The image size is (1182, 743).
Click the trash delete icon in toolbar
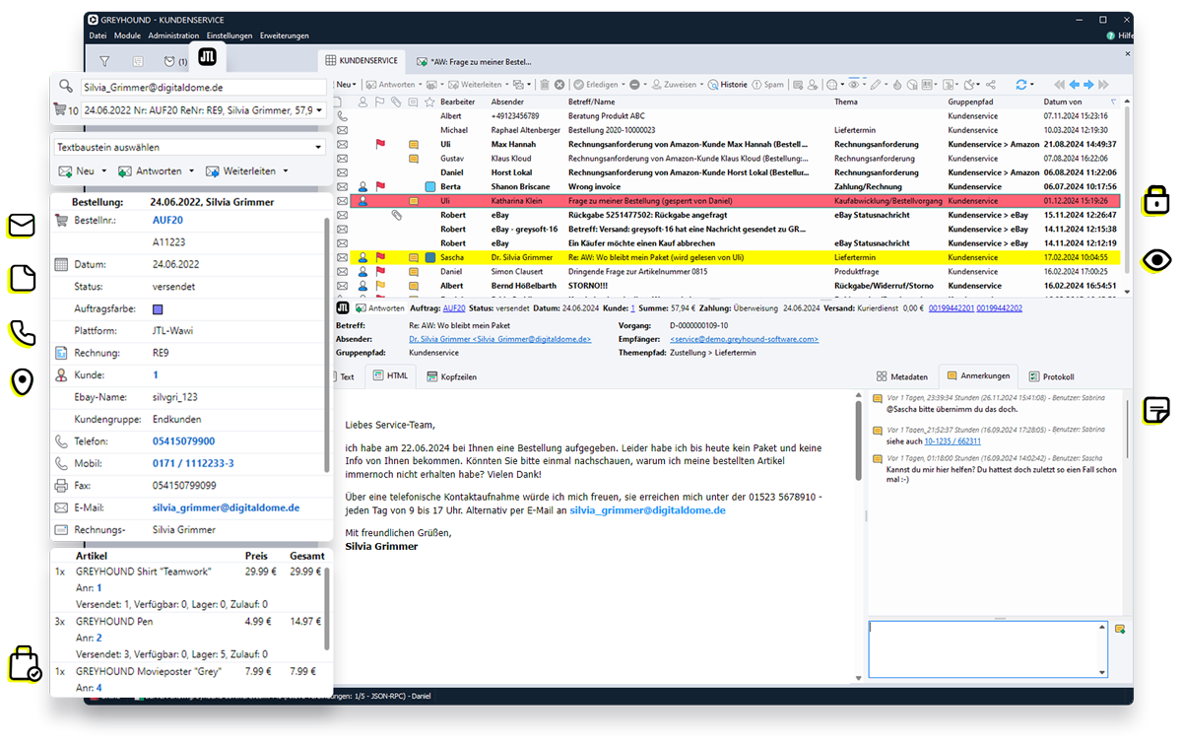[544, 85]
